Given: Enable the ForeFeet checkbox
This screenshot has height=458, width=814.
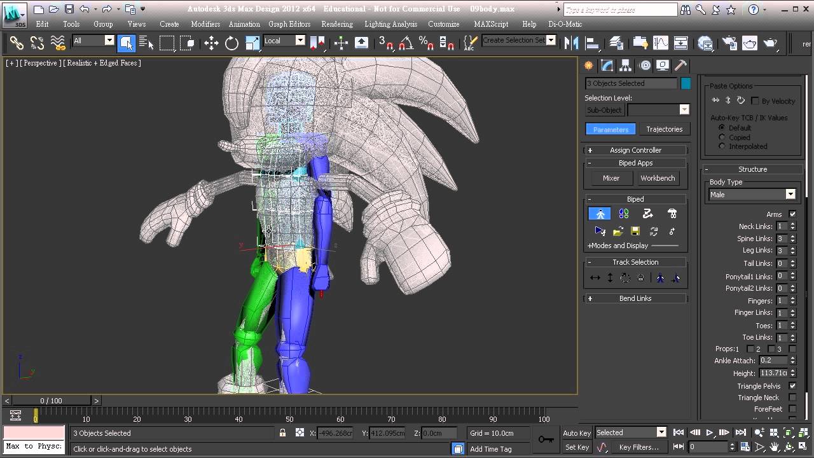Looking at the screenshot, I should tap(792, 409).
